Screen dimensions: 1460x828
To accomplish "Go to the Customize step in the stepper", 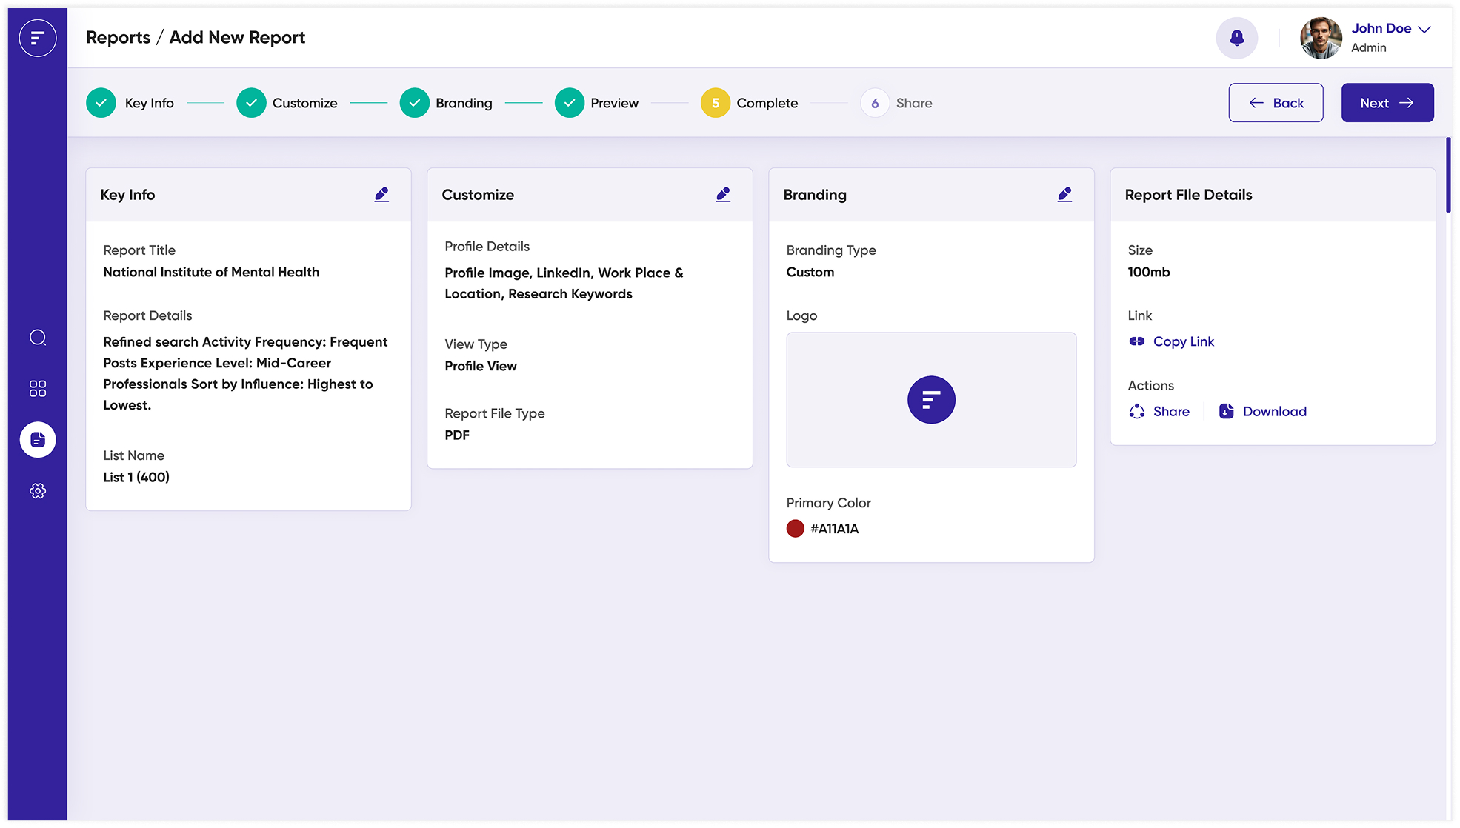I will tap(251, 103).
